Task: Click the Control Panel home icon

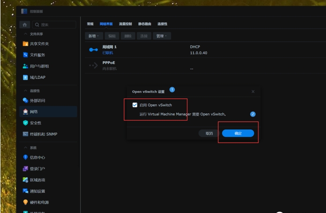Action: coord(25,25)
